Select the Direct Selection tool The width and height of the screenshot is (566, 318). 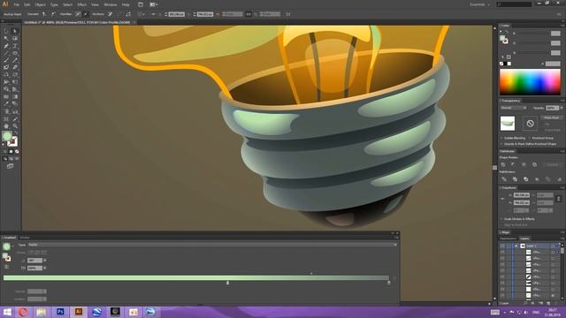point(15,32)
